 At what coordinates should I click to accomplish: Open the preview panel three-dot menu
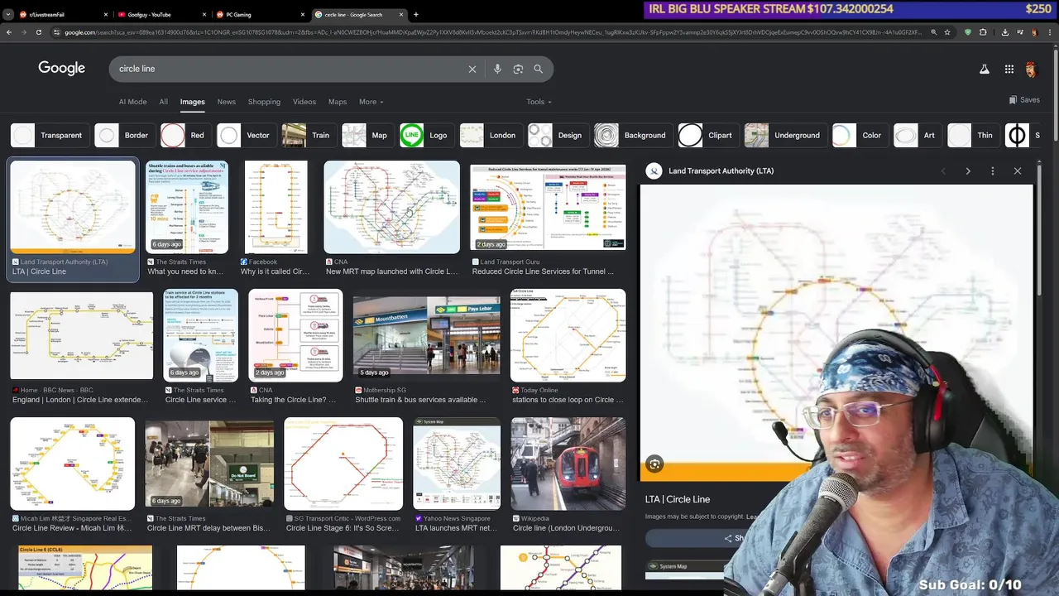993,171
